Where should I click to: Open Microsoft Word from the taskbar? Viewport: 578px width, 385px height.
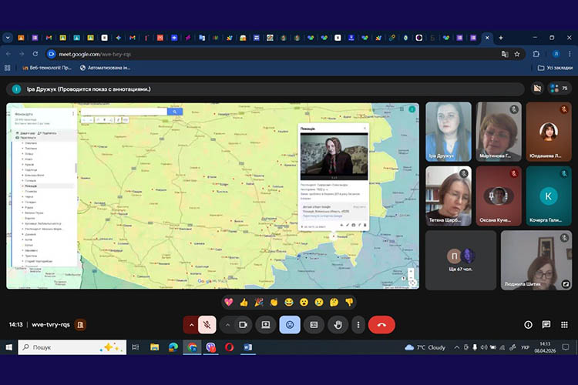[x=247, y=347]
